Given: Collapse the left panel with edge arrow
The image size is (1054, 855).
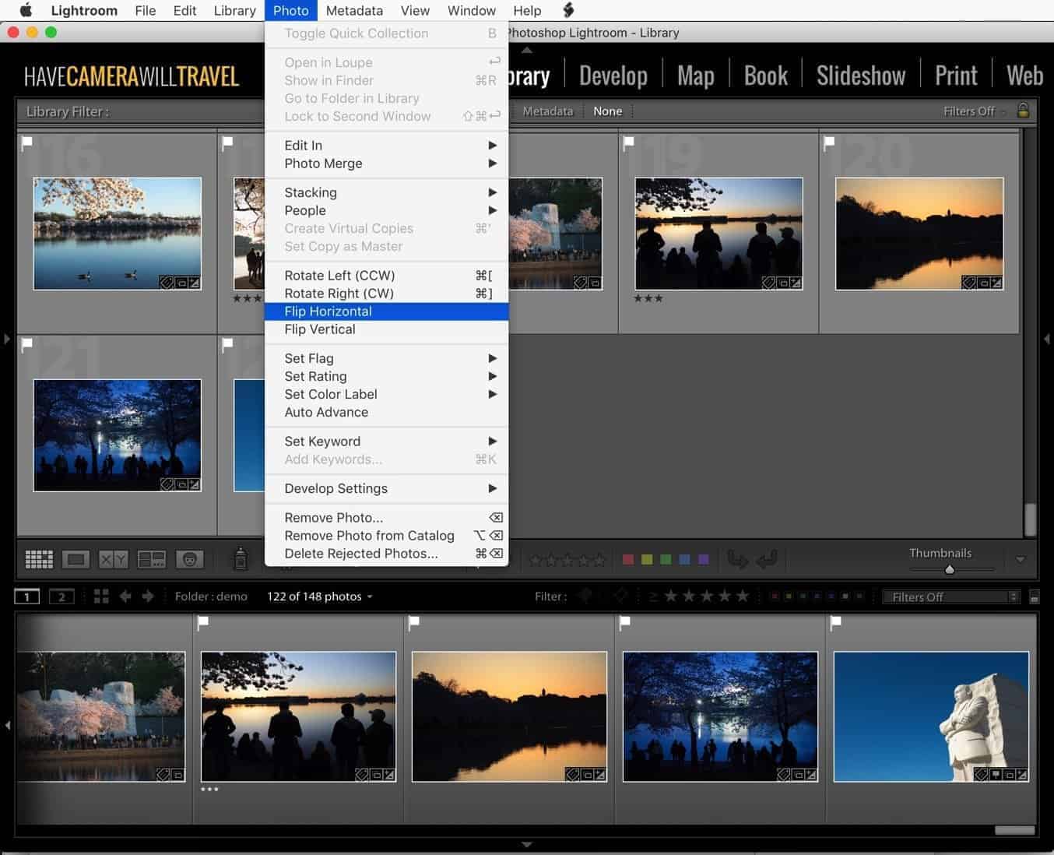Looking at the screenshot, I should pyautogui.click(x=7, y=339).
